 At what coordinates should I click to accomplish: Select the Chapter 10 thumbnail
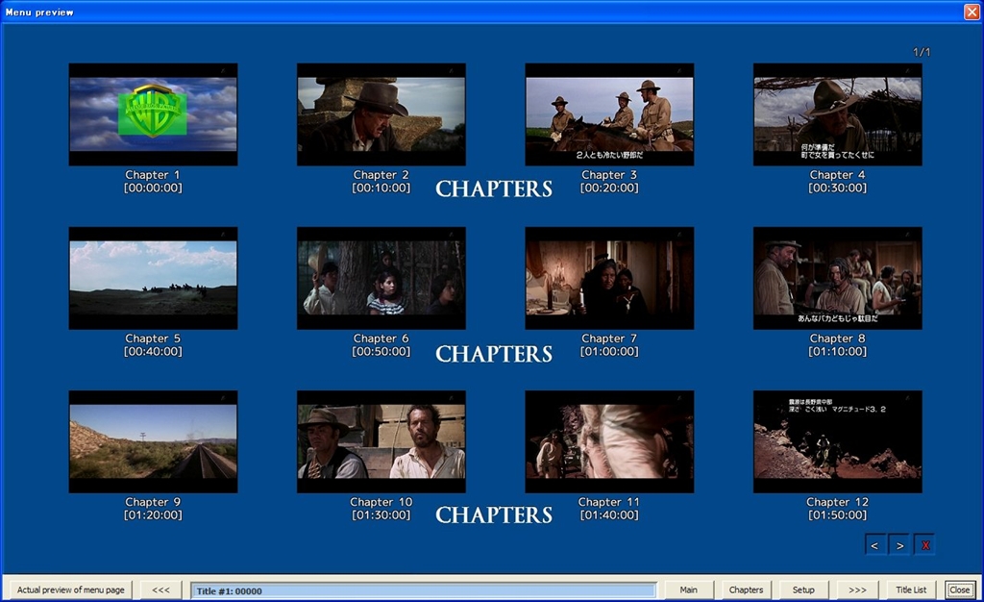tap(381, 442)
